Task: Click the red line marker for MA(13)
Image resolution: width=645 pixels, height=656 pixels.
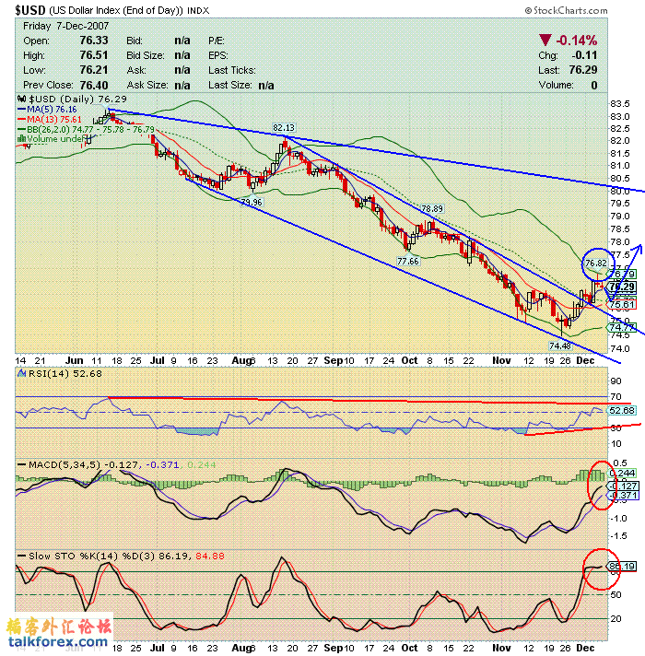Action: tap(21, 119)
